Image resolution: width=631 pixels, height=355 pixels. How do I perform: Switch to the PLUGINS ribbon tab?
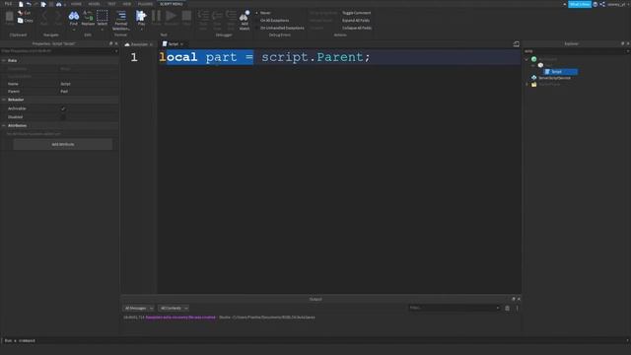(145, 4)
